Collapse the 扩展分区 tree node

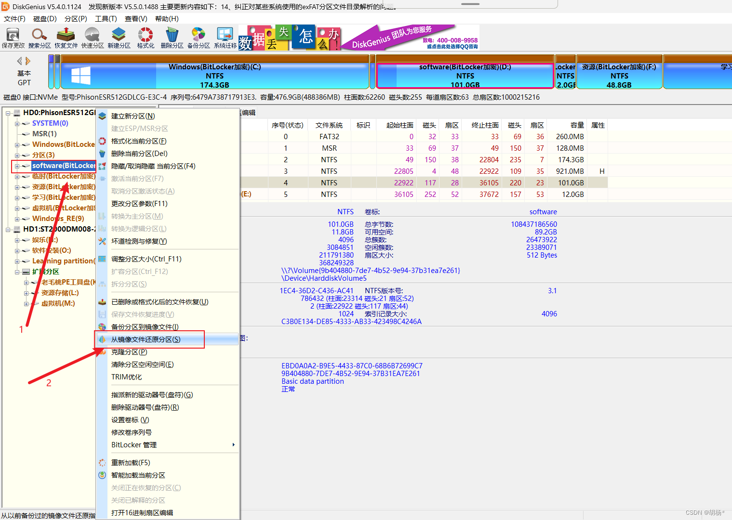[x=17, y=272]
